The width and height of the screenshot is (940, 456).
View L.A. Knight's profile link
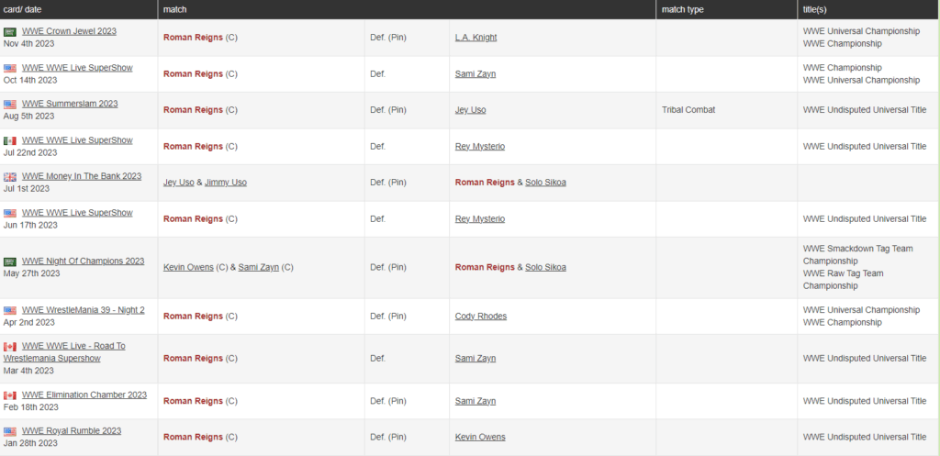point(476,38)
